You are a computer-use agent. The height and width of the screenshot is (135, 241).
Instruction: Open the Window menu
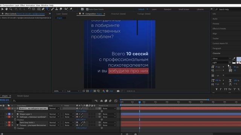pyautogui.click(x=44, y=5)
